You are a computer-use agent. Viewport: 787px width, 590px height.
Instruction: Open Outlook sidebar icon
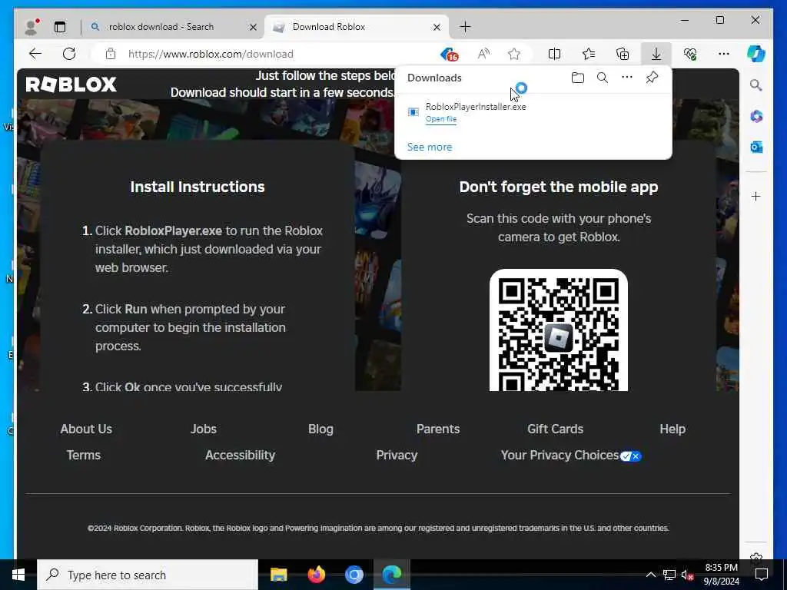pyautogui.click(x=756, y=147)
